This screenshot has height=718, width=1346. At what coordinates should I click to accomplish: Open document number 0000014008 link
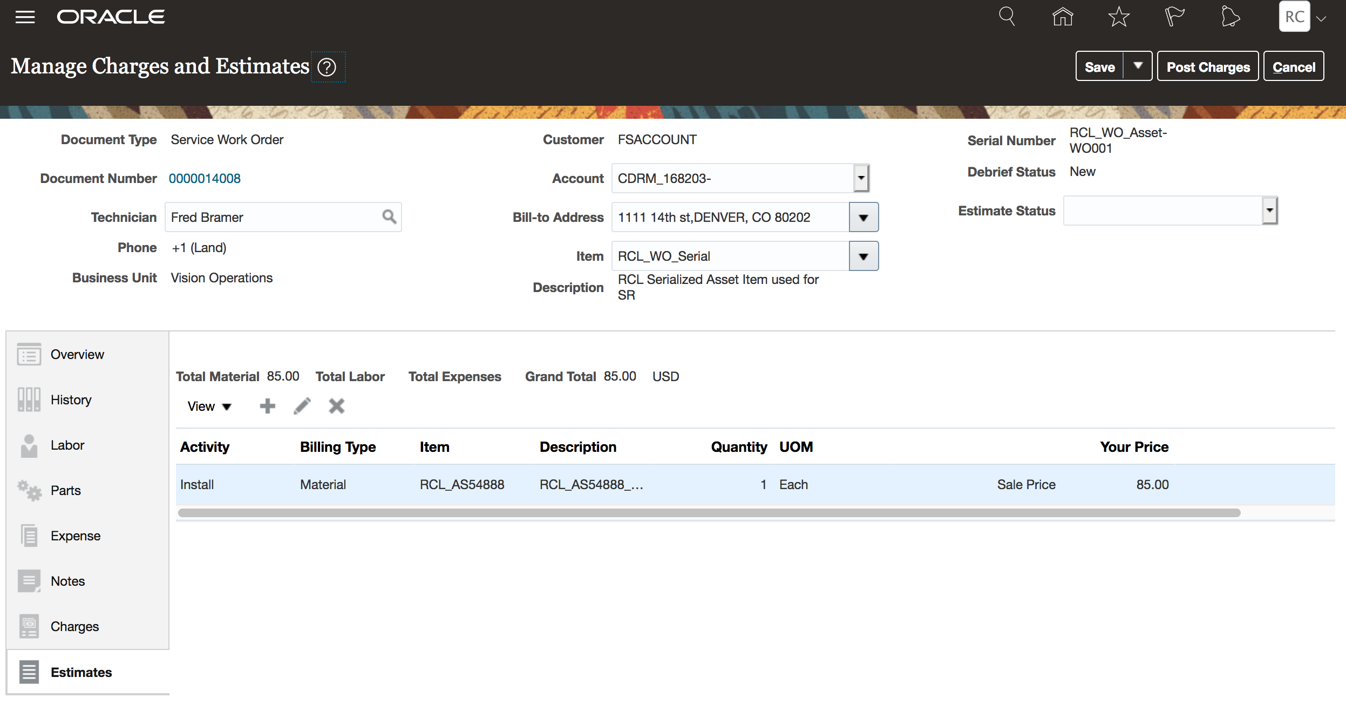[205, 178]
